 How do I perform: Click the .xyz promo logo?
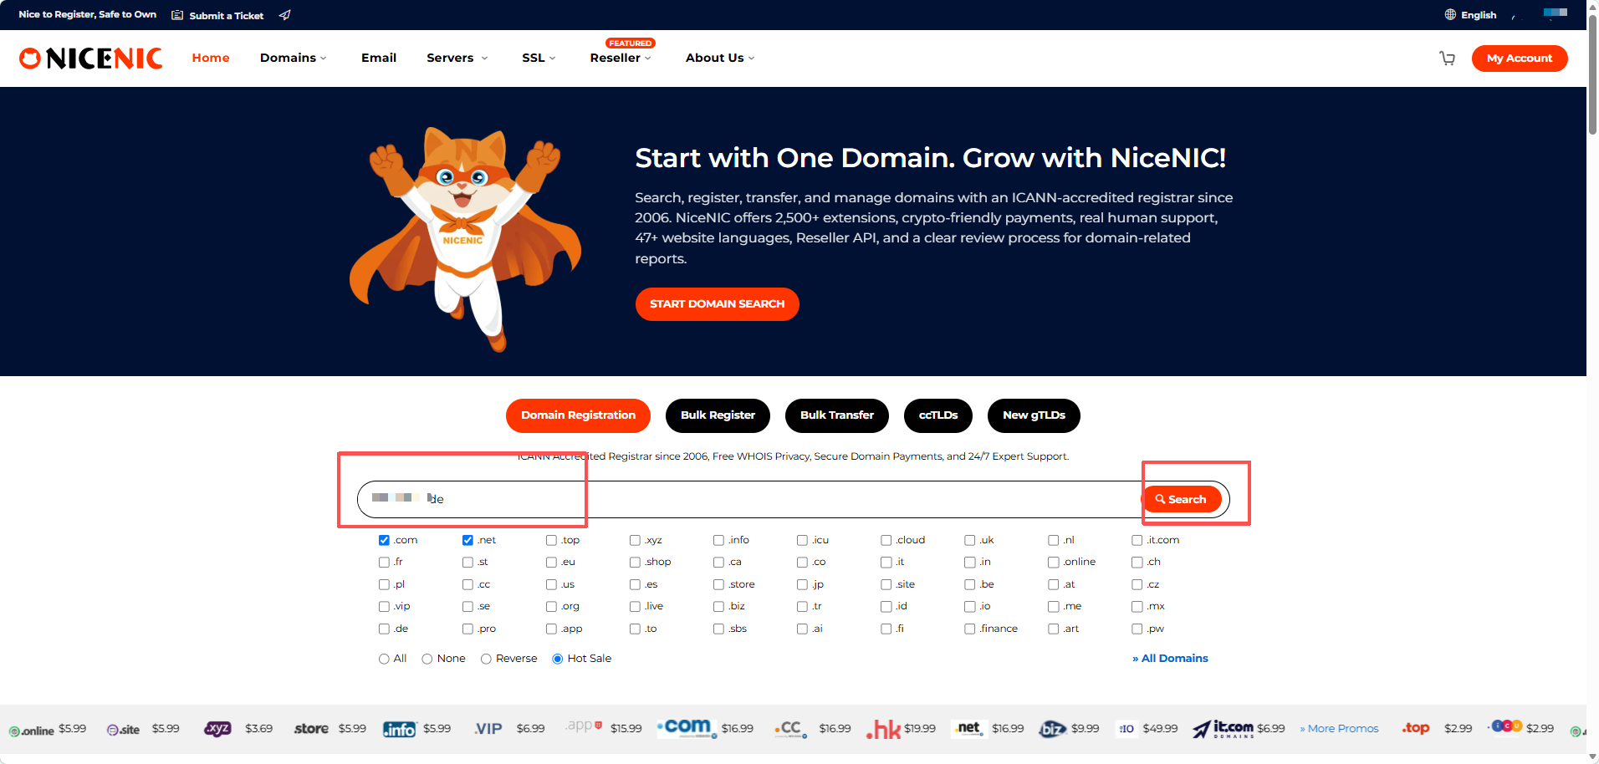[217, 729]
